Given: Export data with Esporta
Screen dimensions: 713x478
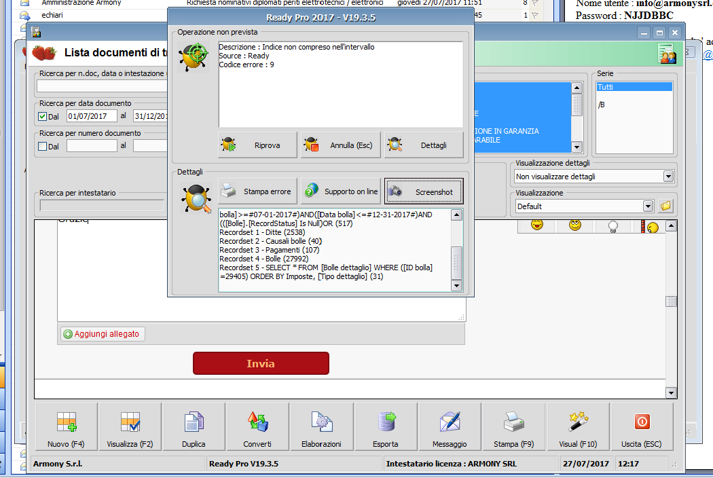Looking at the screenshot, I should click(386, 427).
